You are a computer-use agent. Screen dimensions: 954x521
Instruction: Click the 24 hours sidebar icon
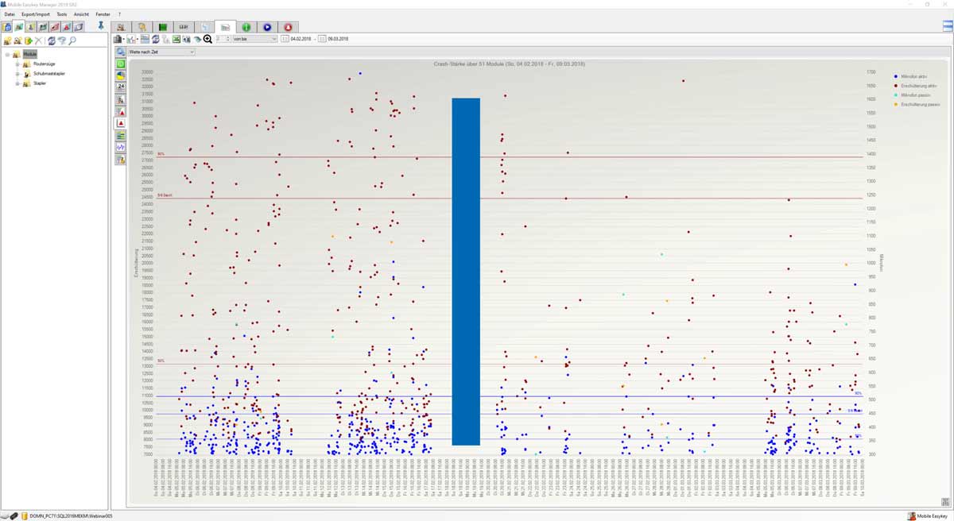120,87
